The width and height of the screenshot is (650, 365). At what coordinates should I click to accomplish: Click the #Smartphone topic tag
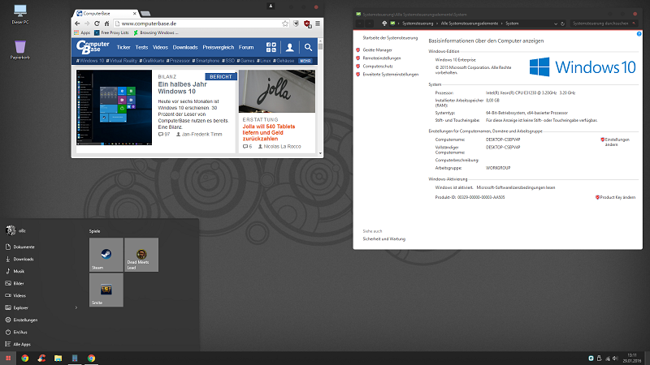tap(206, 61)
